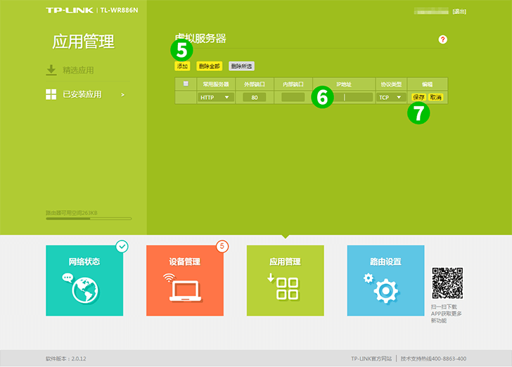Click the QR code image
Viewport: 512px width, 367px height.
click(x=447, y=283)
